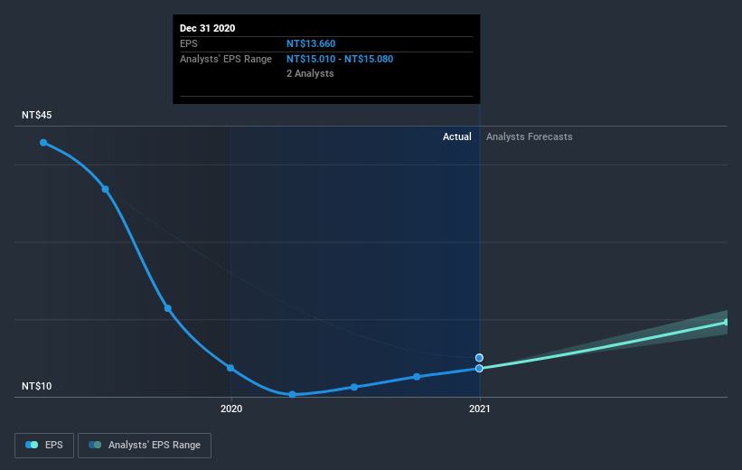This screenshot has height=470, width=742.
Task: Toggle the EPS legend button
Action: pos(44,446)
